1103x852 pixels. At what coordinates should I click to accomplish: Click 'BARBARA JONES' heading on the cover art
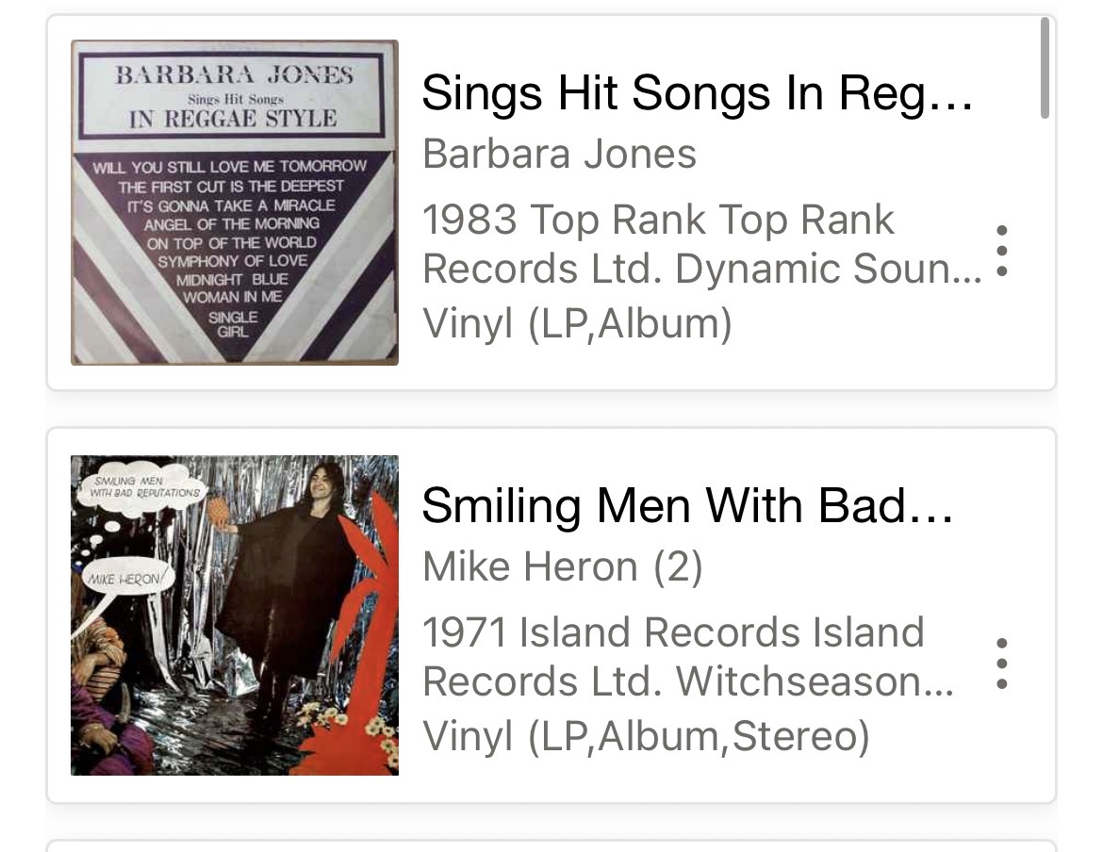(x=234, y=76)
